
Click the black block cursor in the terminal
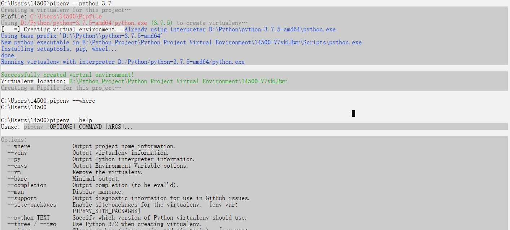pyautogui.click(x=353, y=114)
